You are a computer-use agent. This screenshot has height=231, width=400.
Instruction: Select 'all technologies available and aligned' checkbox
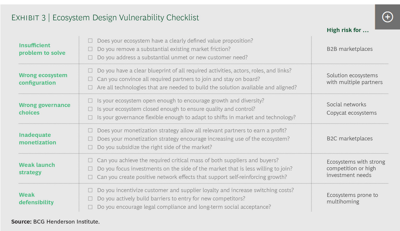tap(90, 87)
